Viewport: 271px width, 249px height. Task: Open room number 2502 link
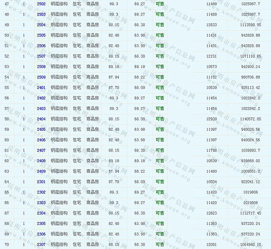pyautogui.click(x=41, y=4)
